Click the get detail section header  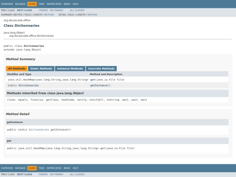pyautogui.click(x=117, y=141)
